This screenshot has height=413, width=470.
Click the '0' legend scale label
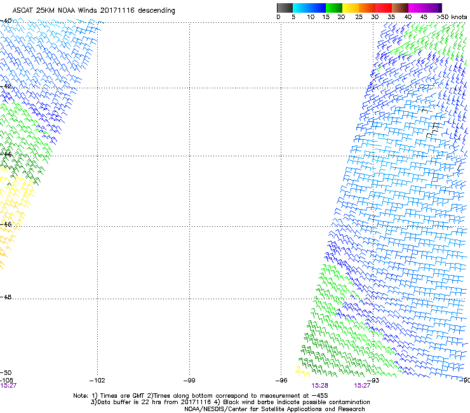[278, 17]
